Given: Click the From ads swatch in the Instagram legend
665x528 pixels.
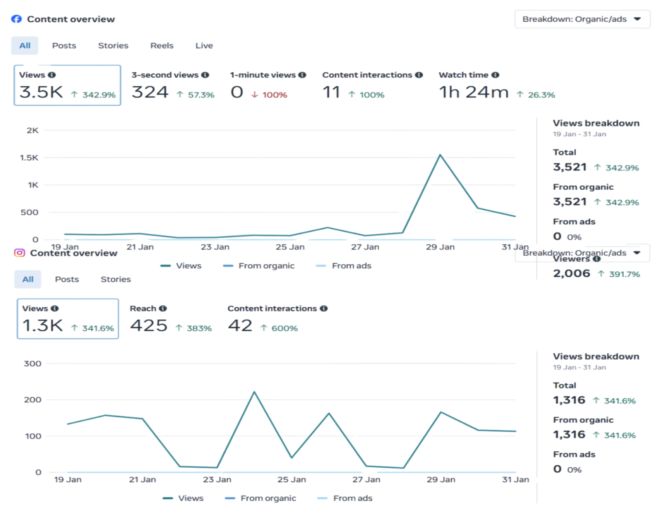Looking at the screenshot, I should coord(322,498).
